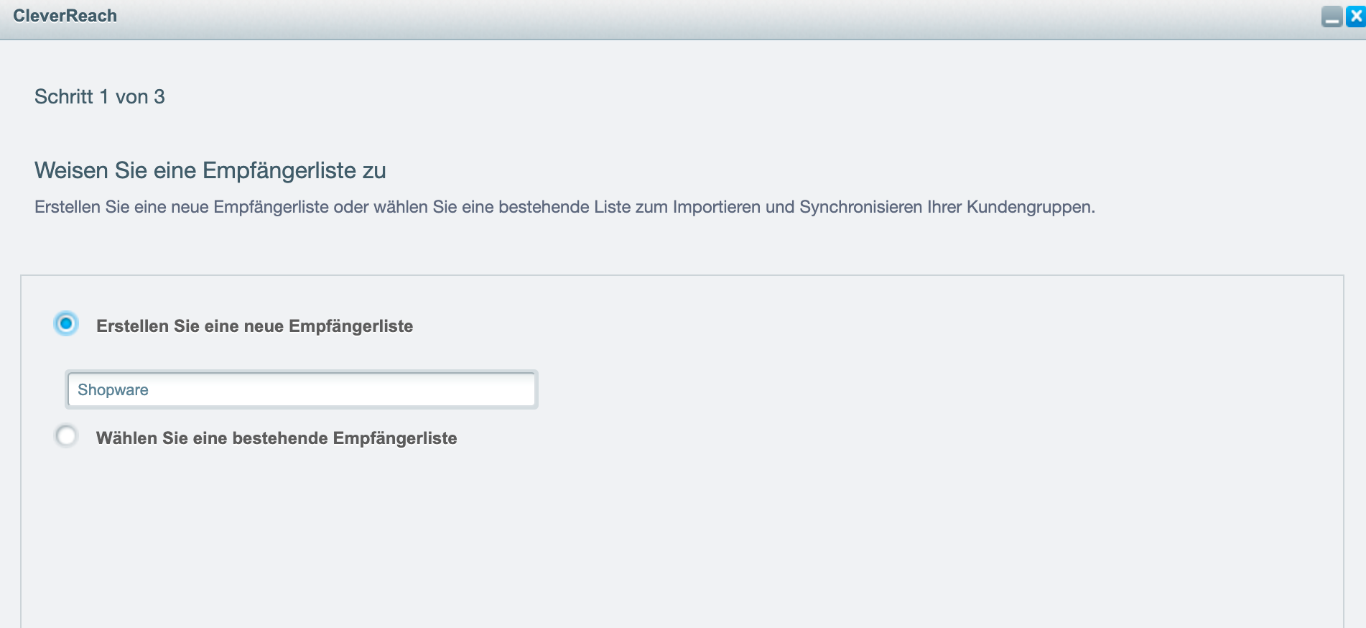Image resolution: width=1366 pixels, height=628 pixels.
Task: Click the CleverReach window title text
Action: click(65, 16)
